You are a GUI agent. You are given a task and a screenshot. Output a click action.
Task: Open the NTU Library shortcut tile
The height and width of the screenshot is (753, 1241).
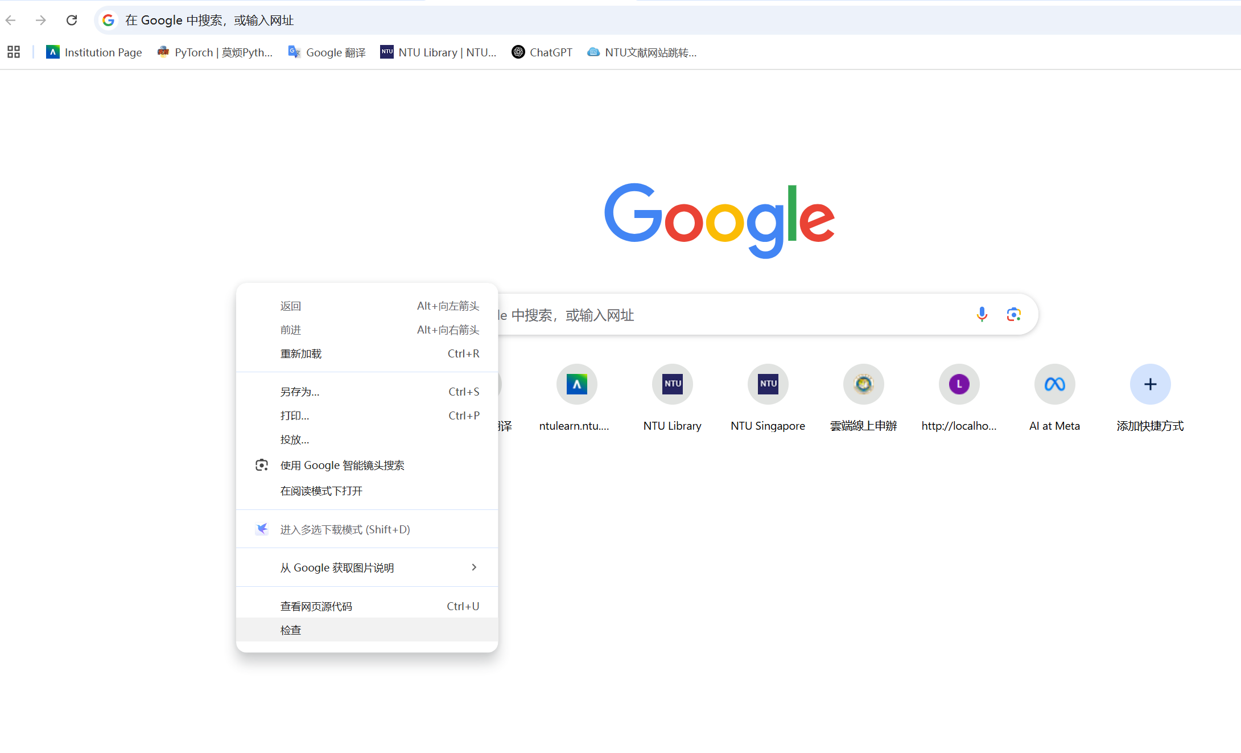point(672,384)
